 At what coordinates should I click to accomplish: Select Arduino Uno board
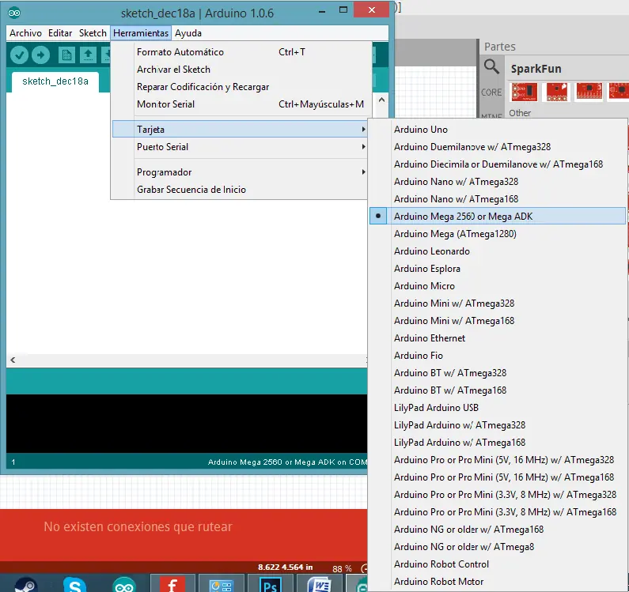(498, 129)
